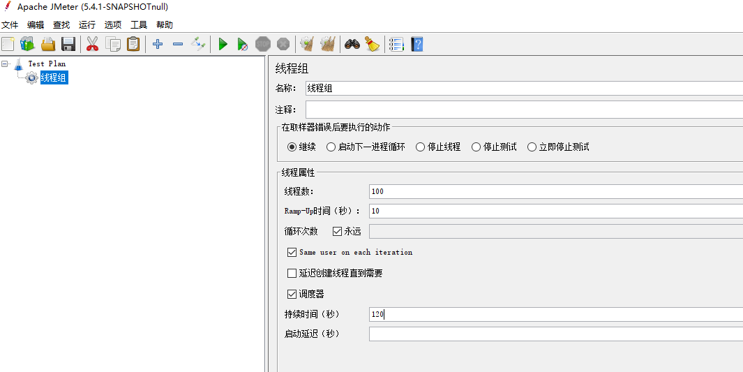Click the disabled 循环次数 count field
Viewport: 743px width, 372px height.
pos(556,232)
